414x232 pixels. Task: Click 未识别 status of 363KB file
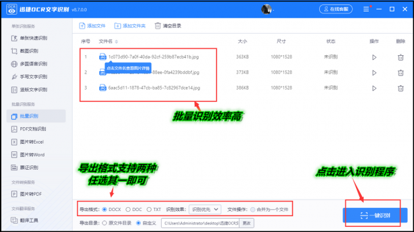tap(331, 57)
